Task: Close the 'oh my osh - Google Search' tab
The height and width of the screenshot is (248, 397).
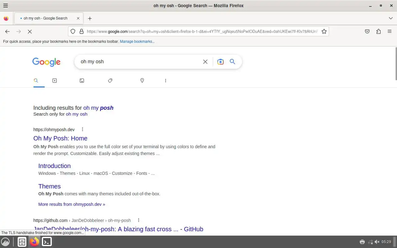Action: [x=78, y=18]
